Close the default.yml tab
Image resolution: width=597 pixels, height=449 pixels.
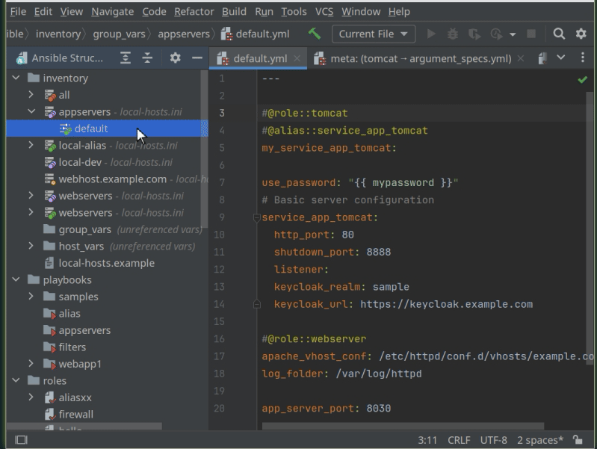pyautogui.click(x=297, y=58)
